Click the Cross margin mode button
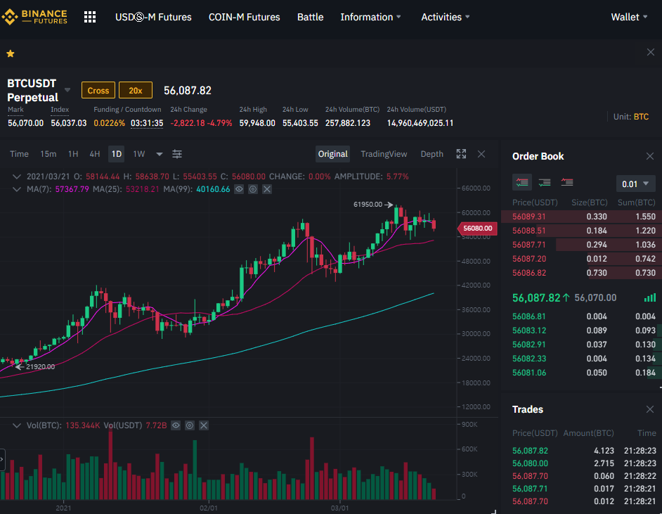This screenshot has height=514, width=662. click(98, 91)
